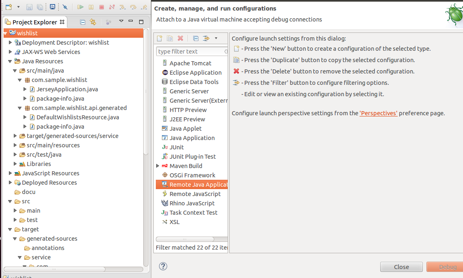Click the Step Into icon
Image resolution: width=463 pixels, height=278 pixels.
(x=122, y=7)
